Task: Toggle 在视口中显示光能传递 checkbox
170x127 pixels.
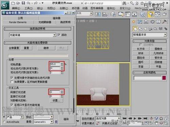Action: (12, 105)
